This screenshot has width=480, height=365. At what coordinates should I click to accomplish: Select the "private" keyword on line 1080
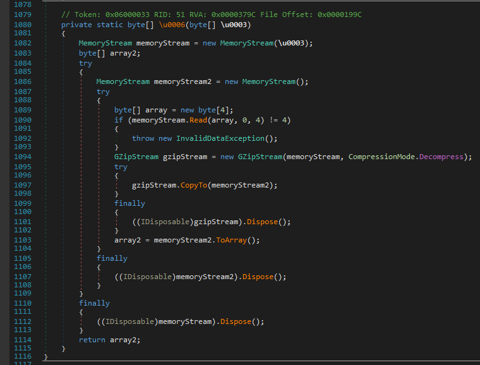[x=76, y=25]
